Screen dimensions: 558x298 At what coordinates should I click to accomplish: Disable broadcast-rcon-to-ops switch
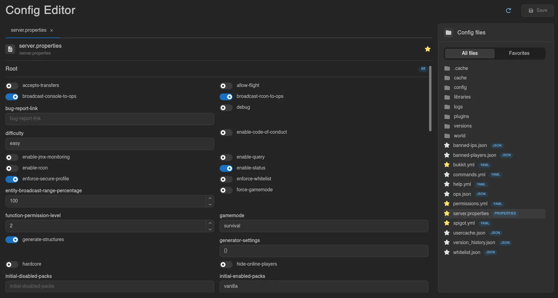pyautogui.click(x=226, y=97)
